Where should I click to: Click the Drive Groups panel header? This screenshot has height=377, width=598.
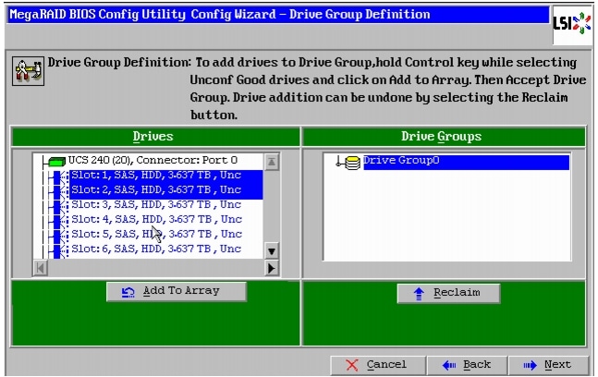[x=444, y=137]
